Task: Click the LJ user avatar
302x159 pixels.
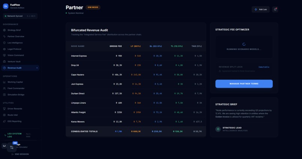Action: coord(4,146)
